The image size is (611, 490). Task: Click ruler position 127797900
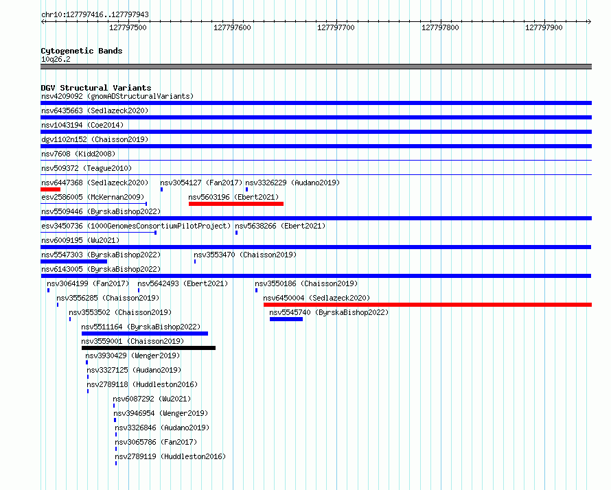pos(544,27)
